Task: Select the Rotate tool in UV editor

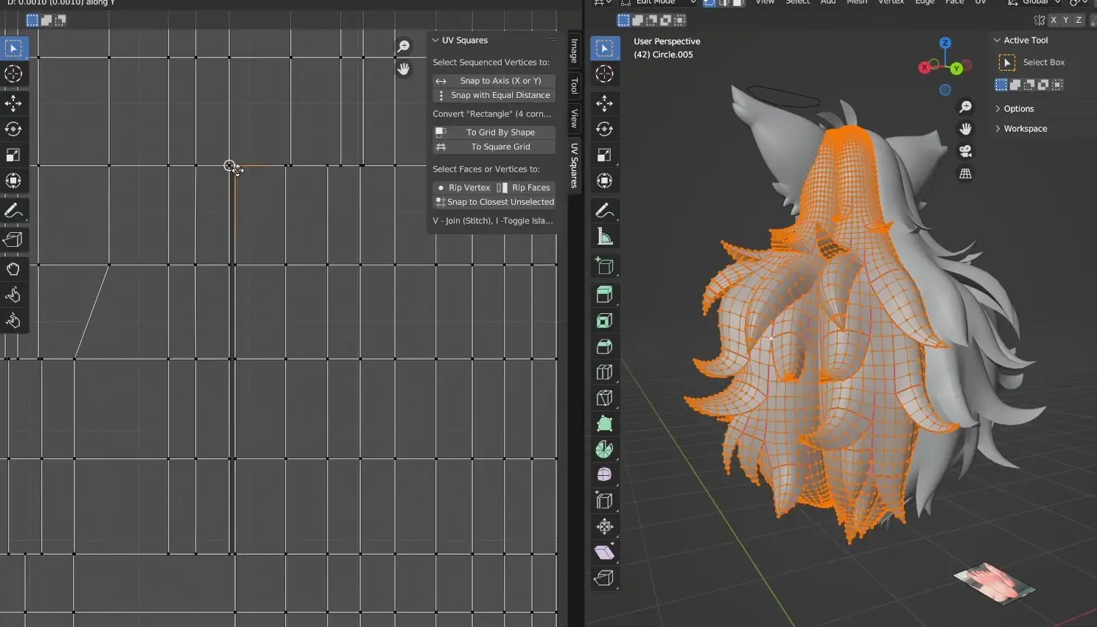Action: click(13, 129)
